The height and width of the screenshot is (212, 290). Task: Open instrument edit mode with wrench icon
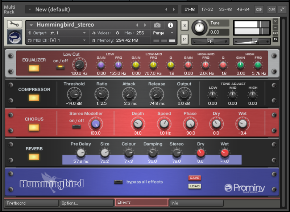click(x=14, y=24)
